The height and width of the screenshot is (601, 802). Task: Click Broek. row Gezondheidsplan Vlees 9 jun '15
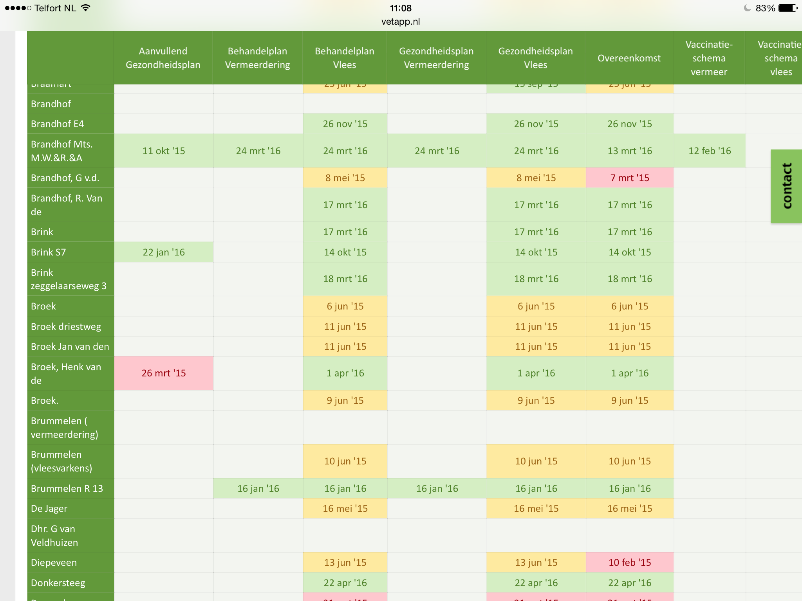tap(536, 401)
